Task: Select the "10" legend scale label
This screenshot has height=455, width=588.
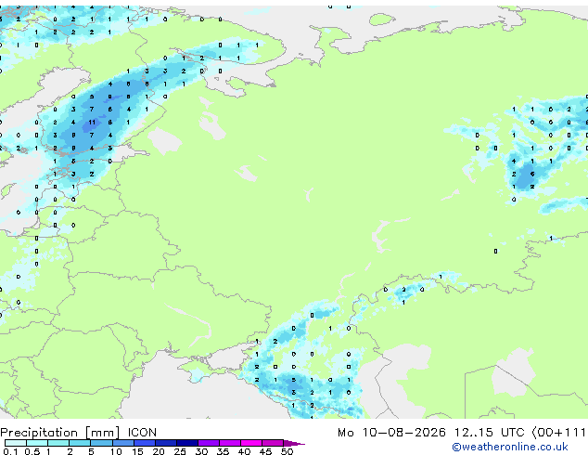Action: coord(116,451)
